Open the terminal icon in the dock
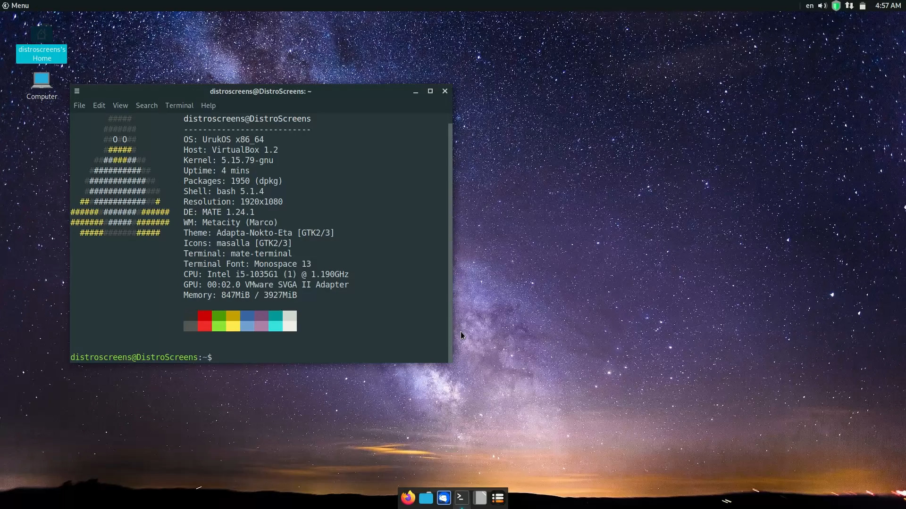 [461, 498]
